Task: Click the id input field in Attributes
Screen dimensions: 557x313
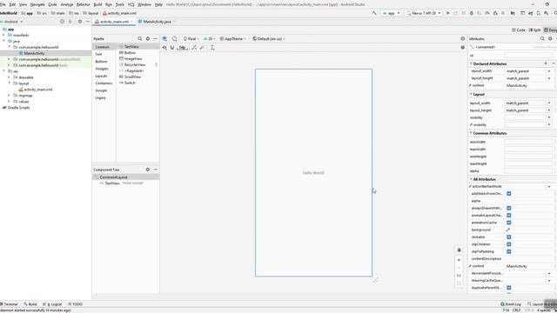Action: [528, 56]
